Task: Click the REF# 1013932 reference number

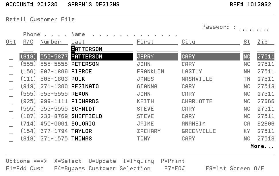Action: pyautogui.click(x=250, y=4)
